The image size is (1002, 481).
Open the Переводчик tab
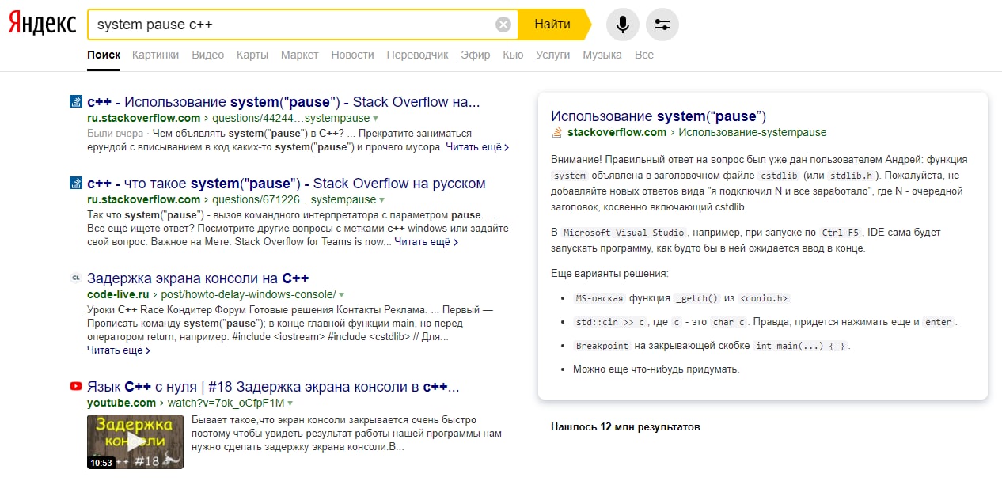tap(417, 55)
